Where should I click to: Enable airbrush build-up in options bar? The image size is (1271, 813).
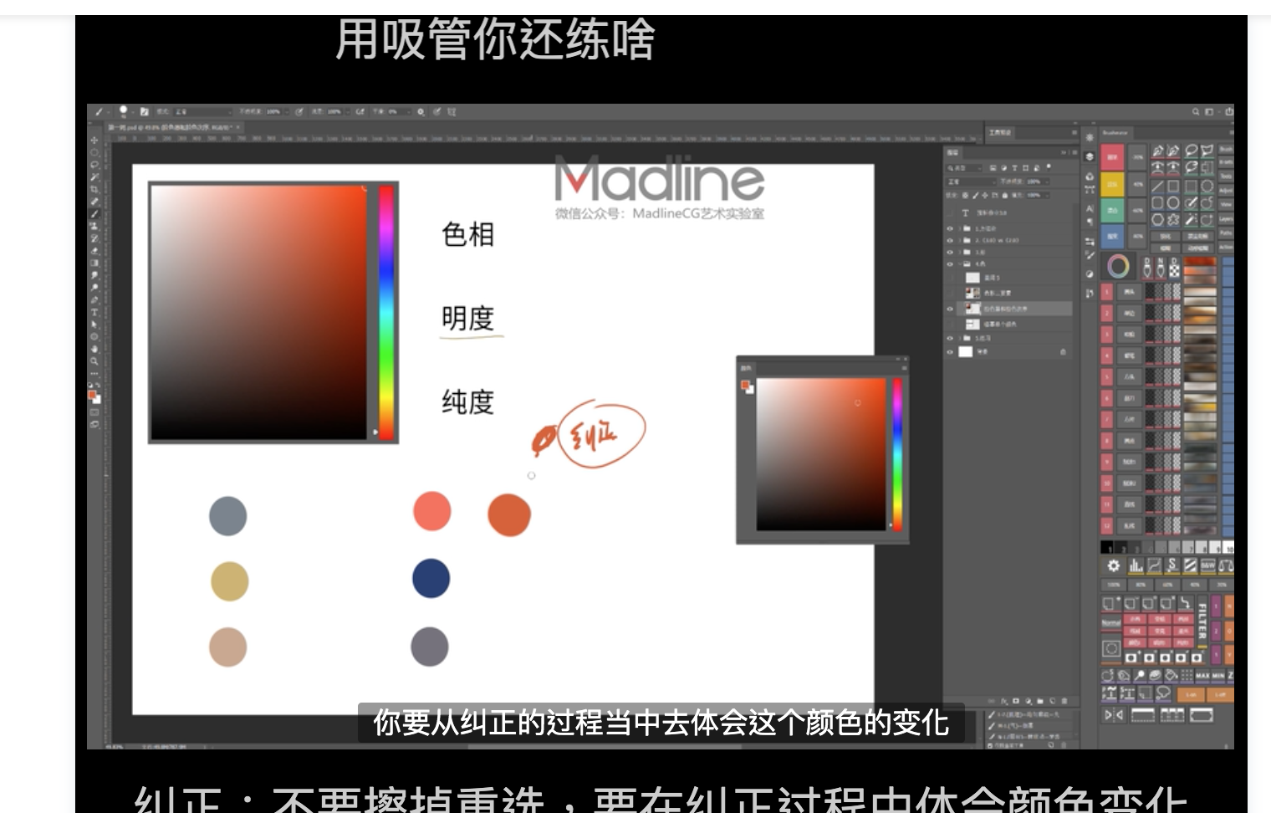(360, 112)
